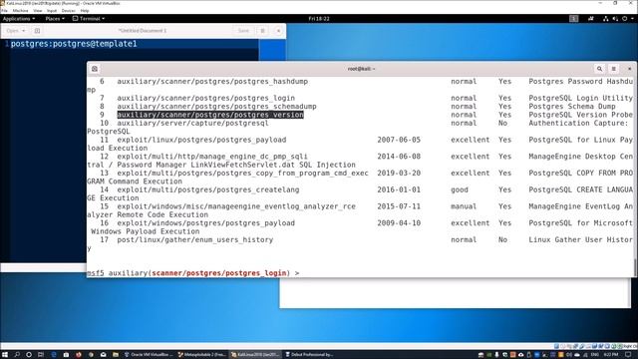Screen dimensions: 638x359
Task: Click post/linux/gather/enum_users_history row
Action: tap(195, 239)
